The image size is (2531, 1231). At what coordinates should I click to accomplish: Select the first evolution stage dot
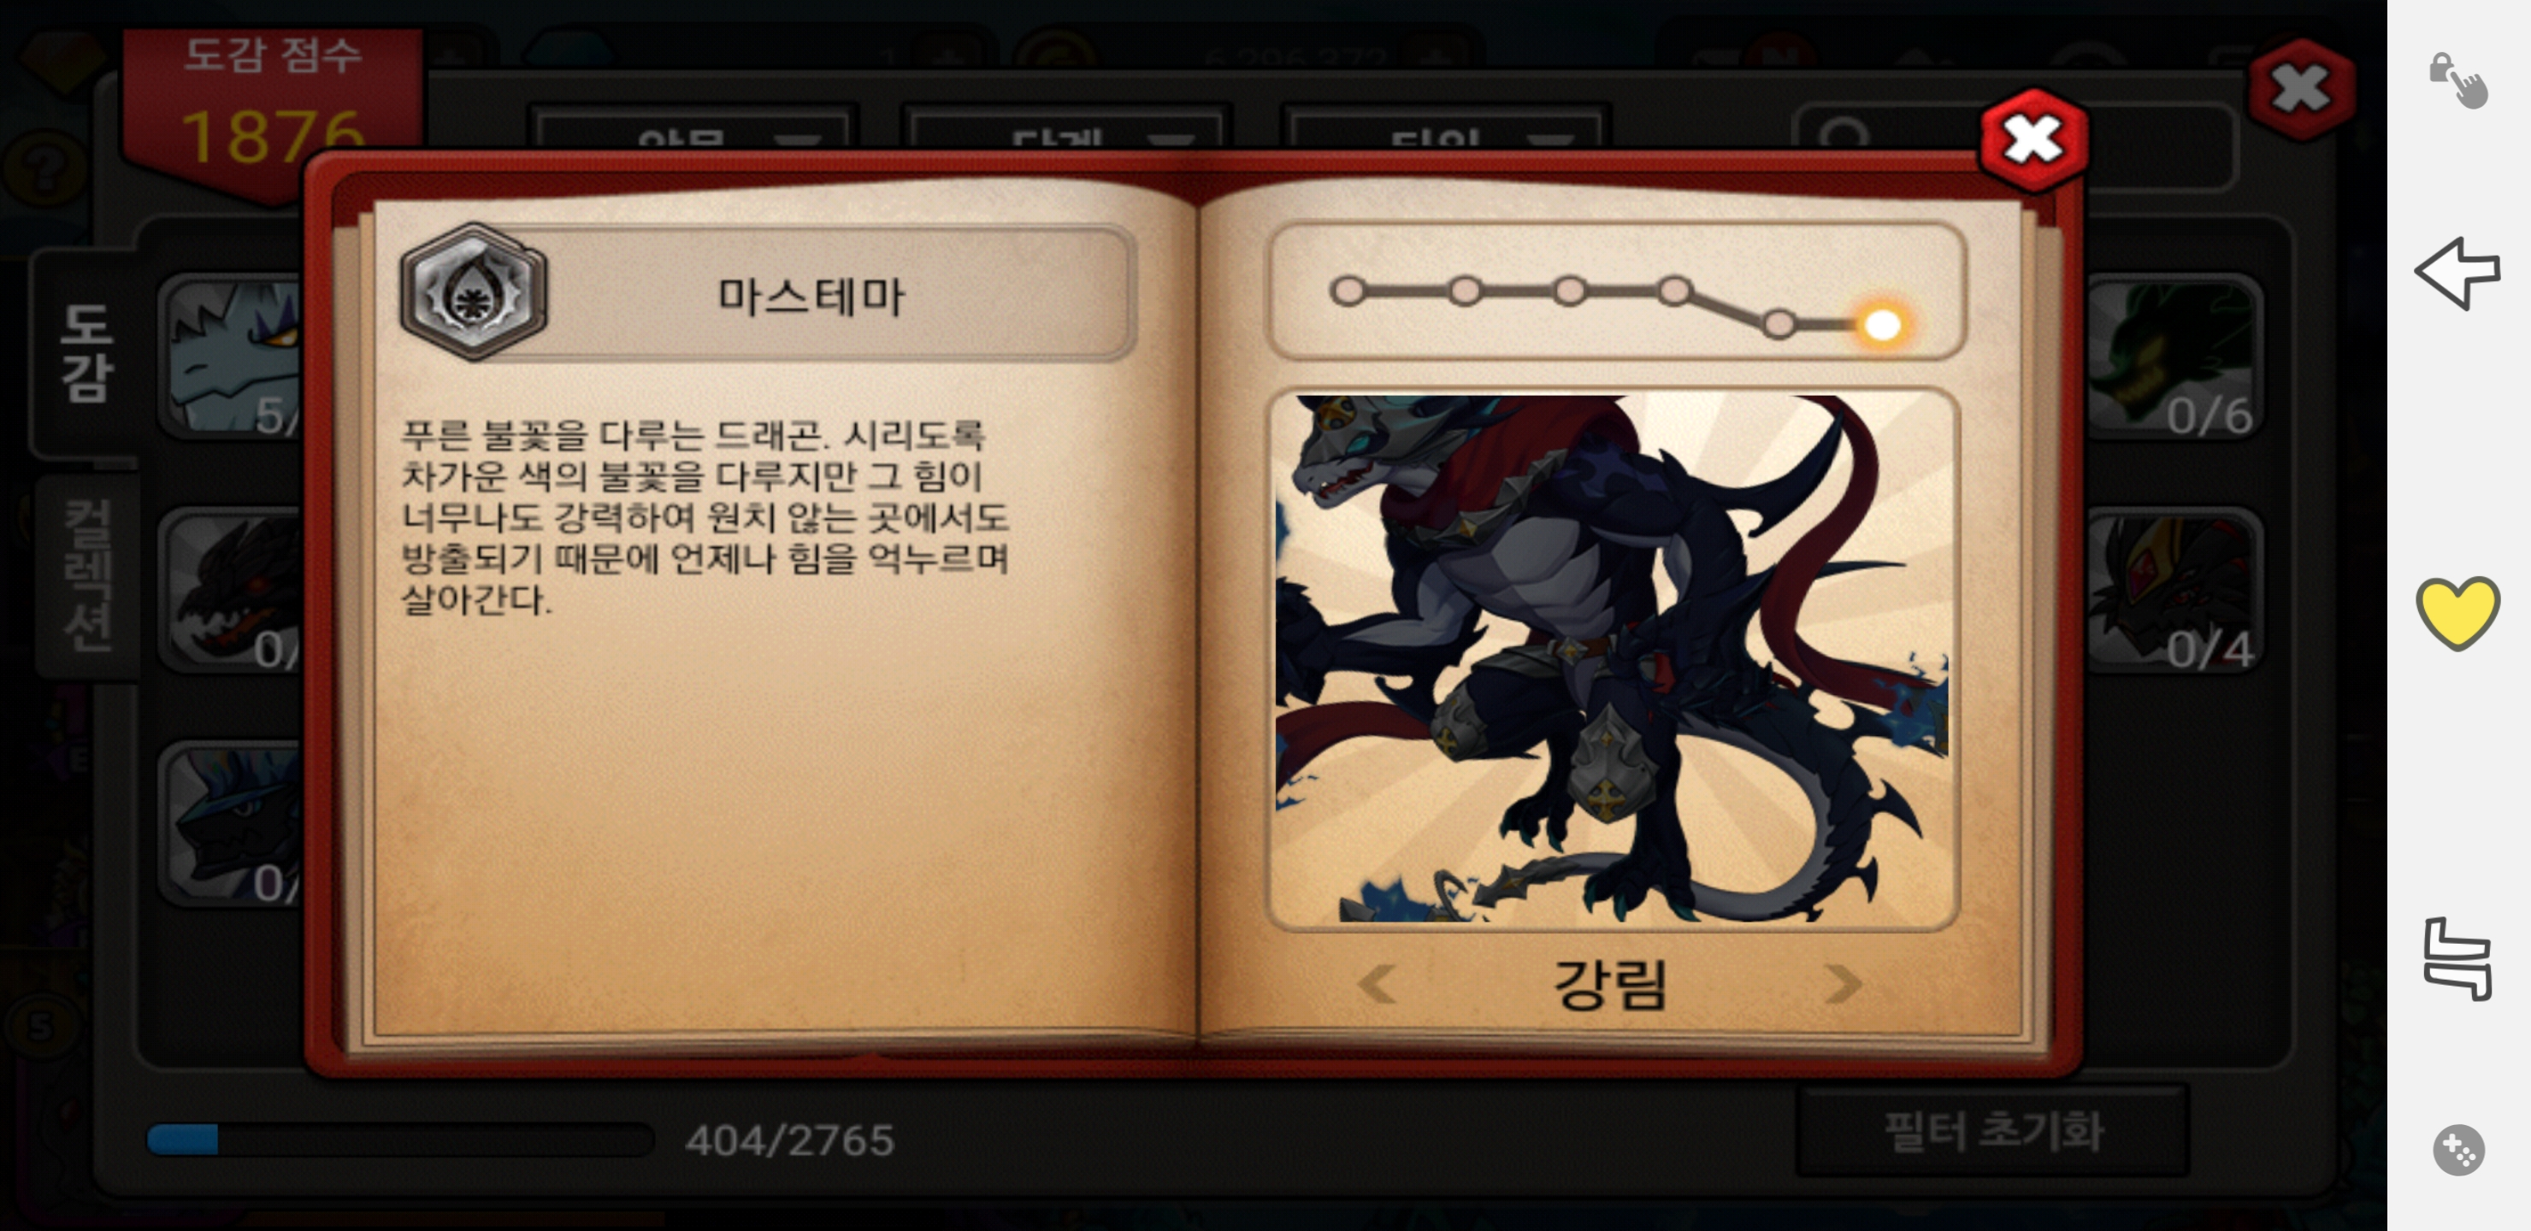(1347, 291)
